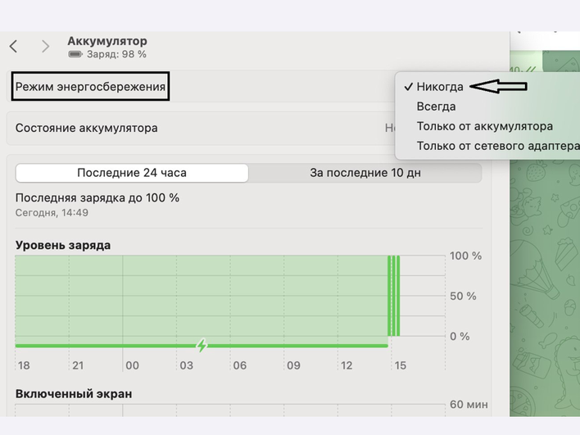The width and height of the screenshot is (580, 435).
Task: Click the Уровень заряда heading
Action: [63, 245]
